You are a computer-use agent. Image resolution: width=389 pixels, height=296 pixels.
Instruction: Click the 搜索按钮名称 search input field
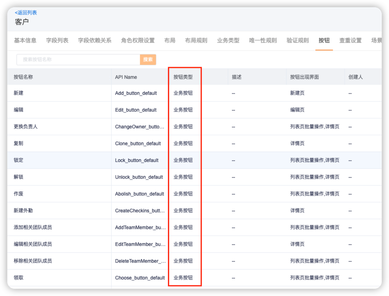point(78,60)
